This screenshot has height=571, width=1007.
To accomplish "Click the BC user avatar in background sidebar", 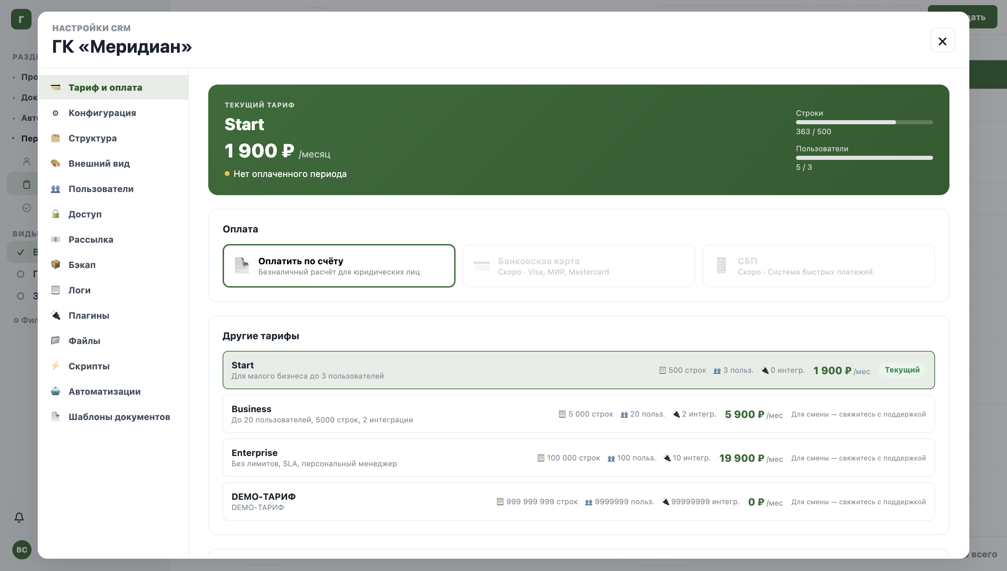I will tap(22, 549).
